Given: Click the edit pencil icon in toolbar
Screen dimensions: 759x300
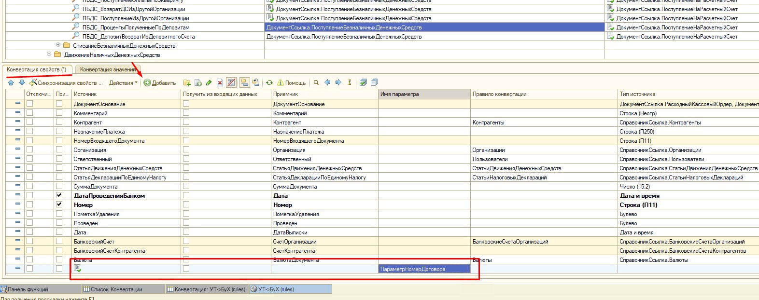Looking at the screenshot, I should (x=209, y=83).
